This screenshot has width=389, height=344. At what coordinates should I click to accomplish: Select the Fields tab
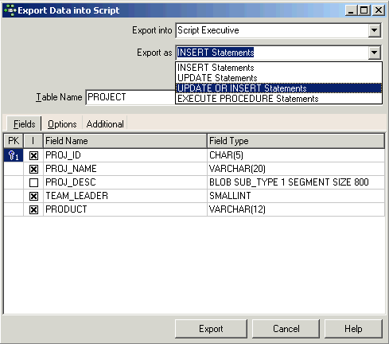(24, 124)
